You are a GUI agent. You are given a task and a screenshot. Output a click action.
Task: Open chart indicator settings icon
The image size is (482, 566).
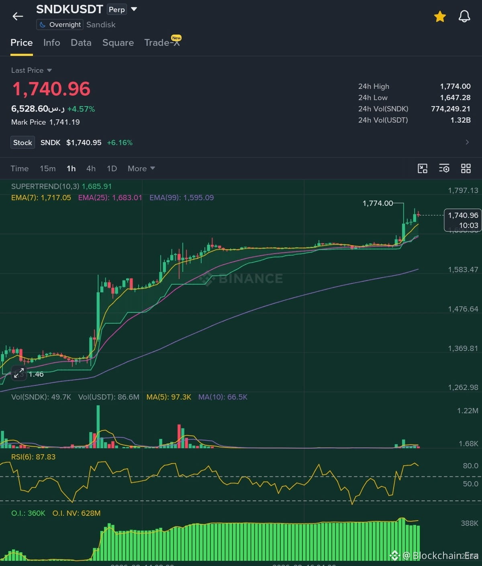click(x=444, y=168)
